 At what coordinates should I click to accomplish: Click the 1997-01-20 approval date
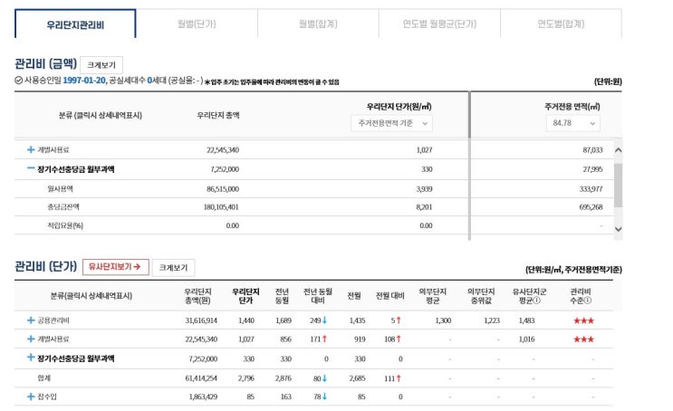click(84, 81)
